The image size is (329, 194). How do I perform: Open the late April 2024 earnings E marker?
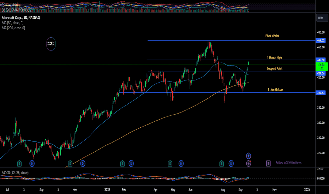[x=170, y=163]
